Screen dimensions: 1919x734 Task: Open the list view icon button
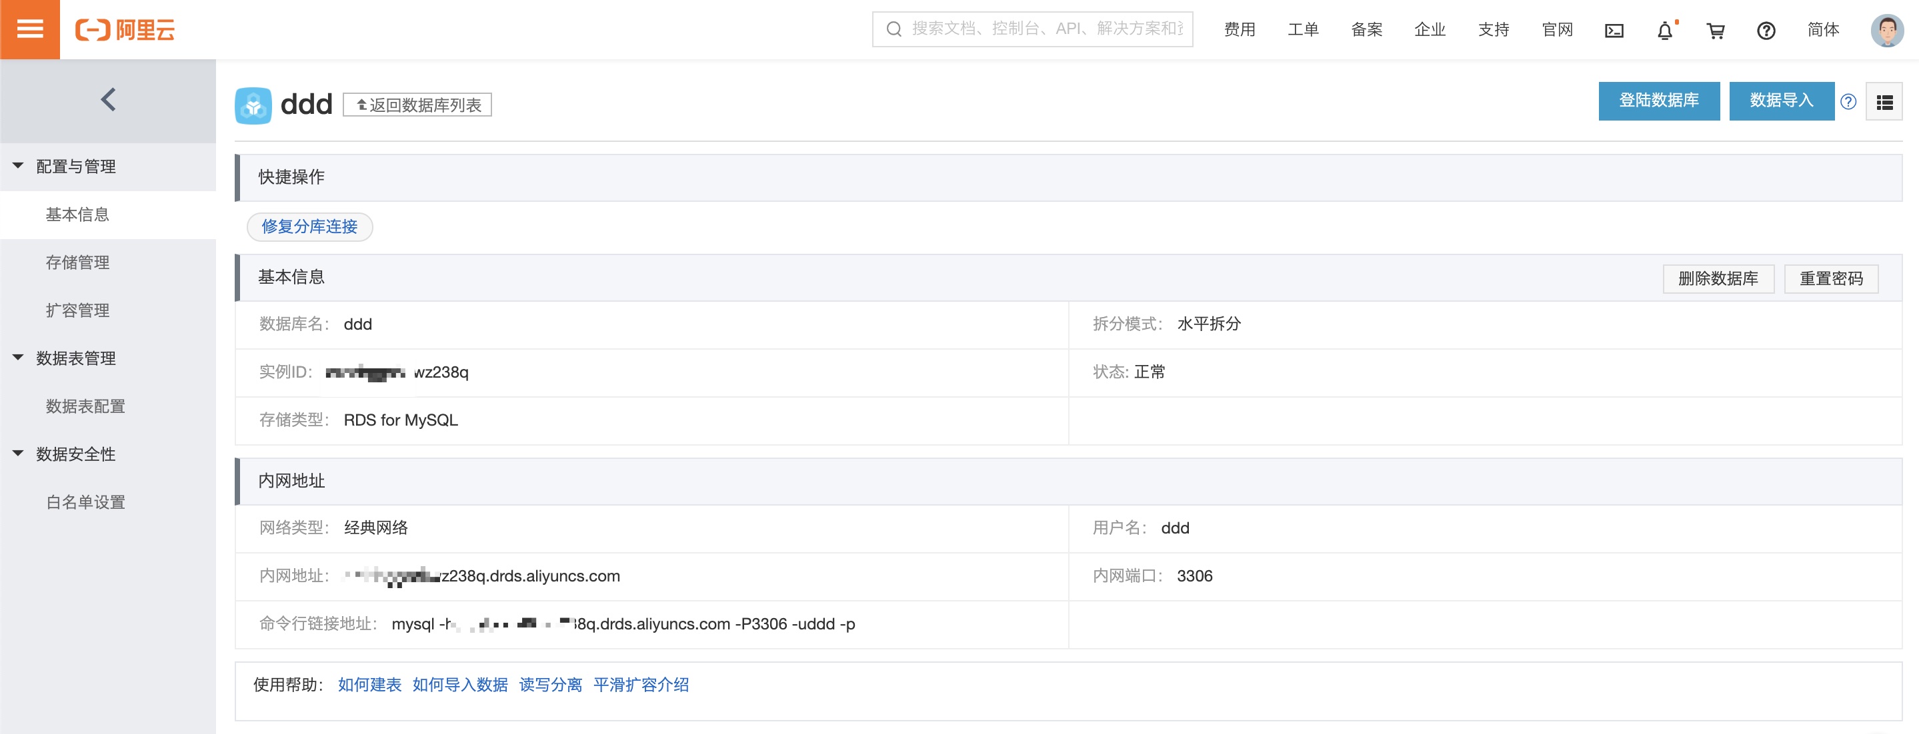click(x=1884, y=102)
